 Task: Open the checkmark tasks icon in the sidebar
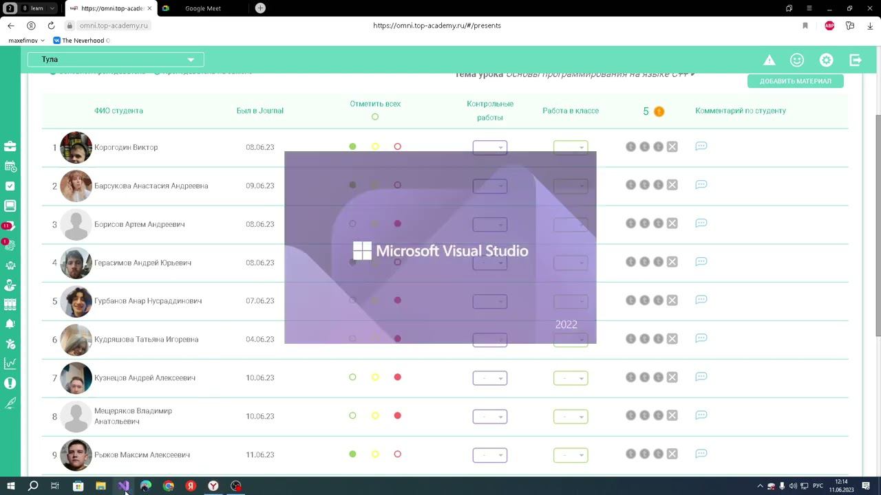pos(10,186)
